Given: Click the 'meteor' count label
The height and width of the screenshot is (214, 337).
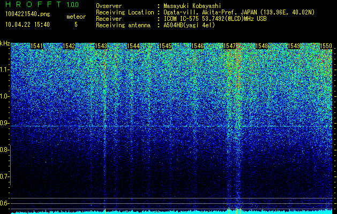Looking at the screenshot, I should (76, 17).
